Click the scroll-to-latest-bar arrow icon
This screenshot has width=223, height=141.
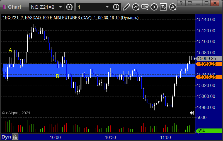pos(192,113)
